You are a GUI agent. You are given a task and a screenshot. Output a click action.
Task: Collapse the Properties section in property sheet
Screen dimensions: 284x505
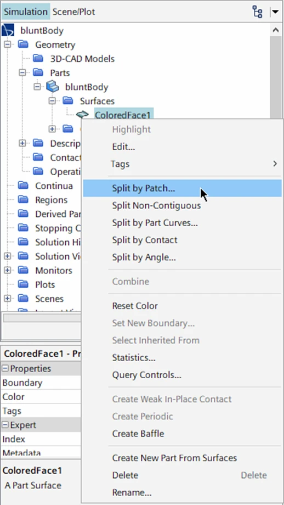tap(5, 368)
